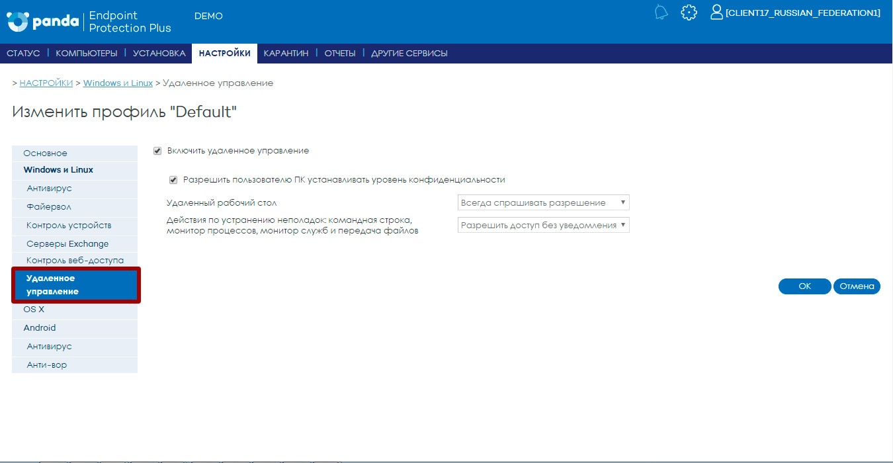The width and height of the screenshot is (893, 463).
Task: Switch to the ОТЧЕТЫ tab
Action: [340, 54]
